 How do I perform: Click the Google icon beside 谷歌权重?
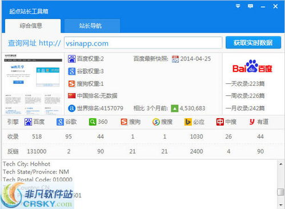click(x=71, y=71)
